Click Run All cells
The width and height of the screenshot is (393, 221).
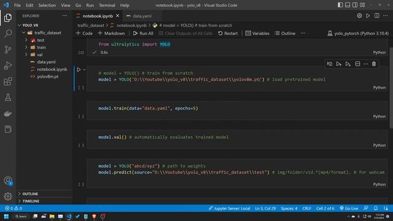click(143, 33)
